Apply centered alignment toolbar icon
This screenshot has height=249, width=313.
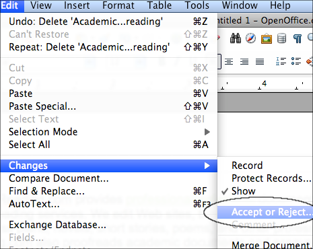click(229, 61)
